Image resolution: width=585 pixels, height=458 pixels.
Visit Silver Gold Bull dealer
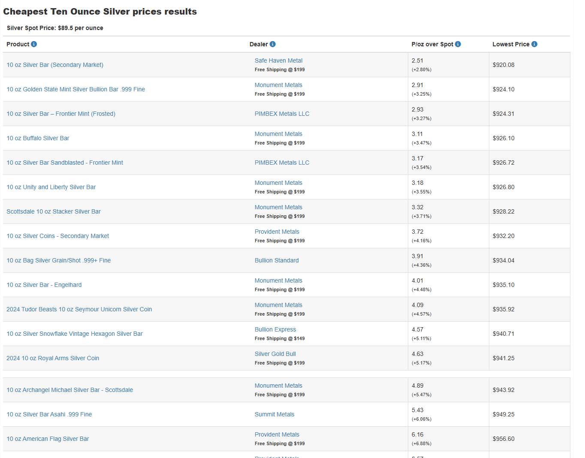[275, 354]
